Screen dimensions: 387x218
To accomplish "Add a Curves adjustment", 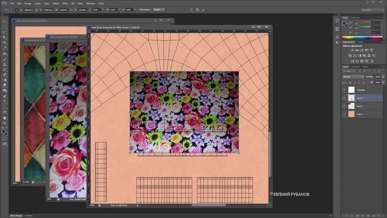I will 362,50.
